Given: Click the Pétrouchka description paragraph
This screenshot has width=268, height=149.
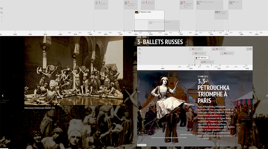Looking at the screenshot, I should (x=216, y=122).
